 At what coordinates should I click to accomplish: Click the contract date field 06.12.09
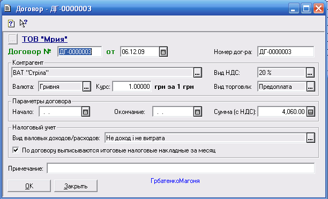coord(139,52)
